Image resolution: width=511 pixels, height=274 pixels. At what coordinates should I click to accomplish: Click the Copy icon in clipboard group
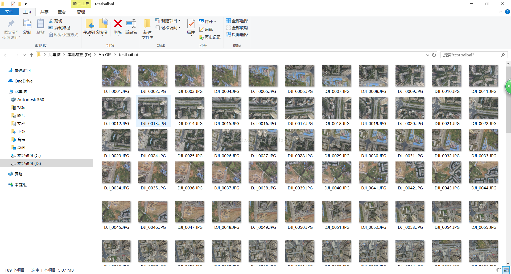click(x=27, y=27)
